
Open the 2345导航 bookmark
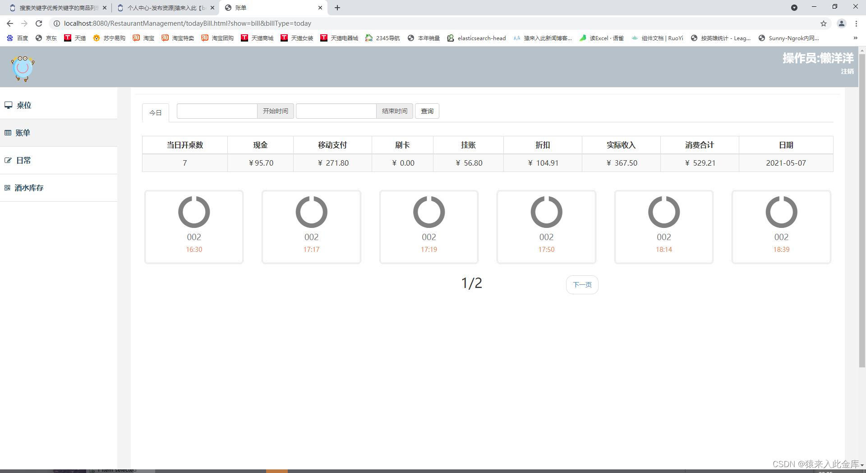(x=382, y=38)
